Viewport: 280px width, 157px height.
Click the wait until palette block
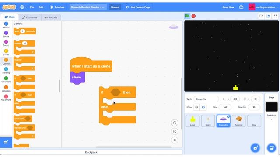(x=23, y=119)
